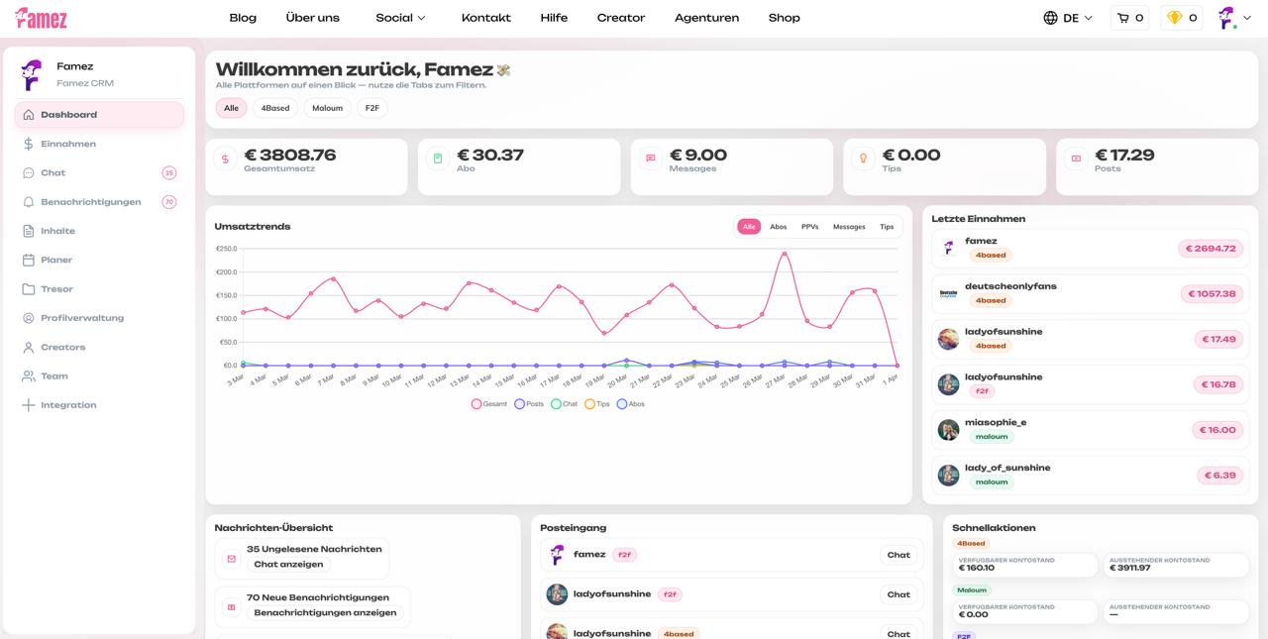Open the Tresor folder icon in sidebar
This screenshot has width=1268, height=639.
[29, 289]
